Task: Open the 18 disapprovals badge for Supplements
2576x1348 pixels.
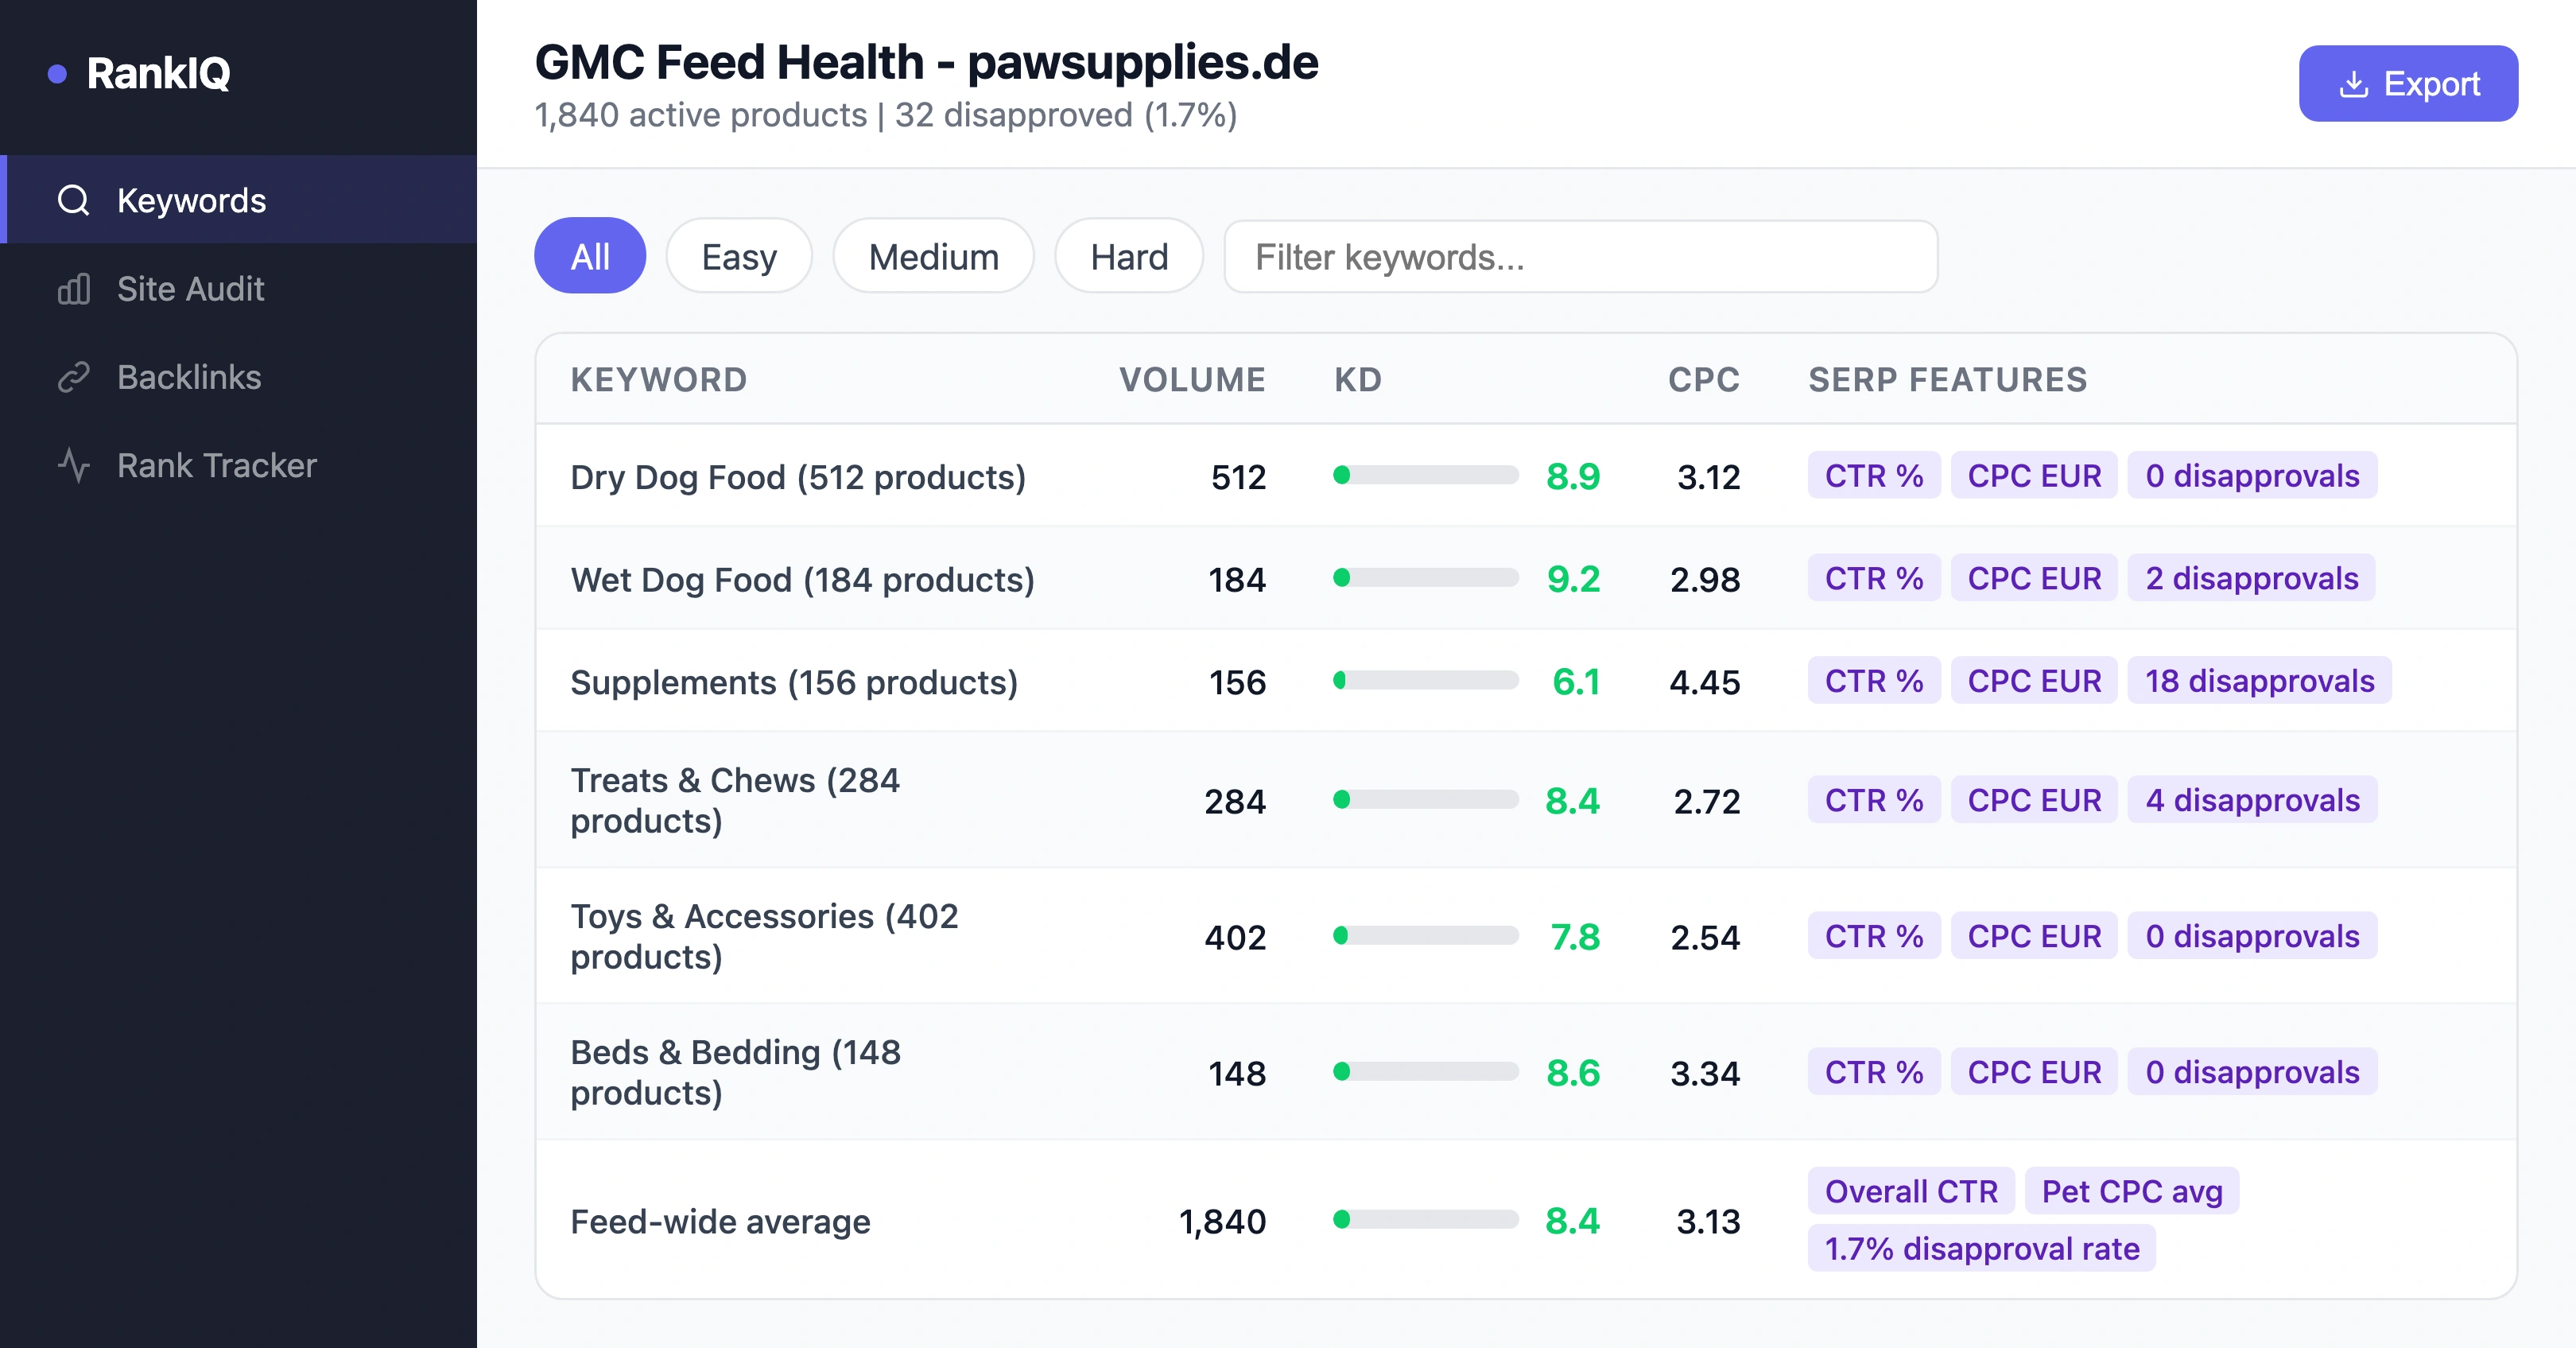Action: click(x=2260, y=681)
